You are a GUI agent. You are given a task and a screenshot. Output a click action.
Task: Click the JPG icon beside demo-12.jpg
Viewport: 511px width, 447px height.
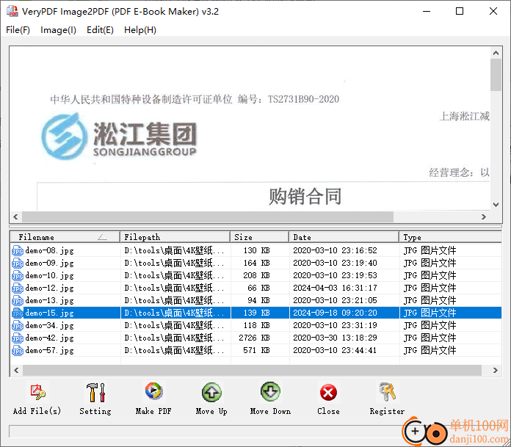[18, 288]
